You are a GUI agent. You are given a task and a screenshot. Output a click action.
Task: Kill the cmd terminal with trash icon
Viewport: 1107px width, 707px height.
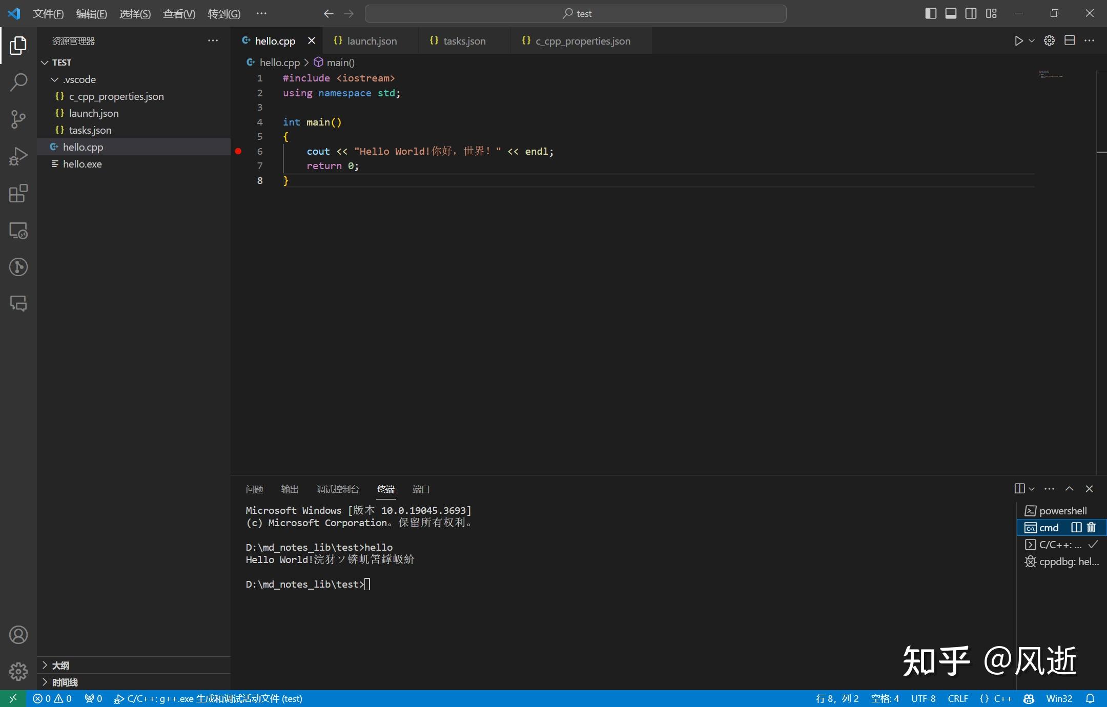[1091, 527]
